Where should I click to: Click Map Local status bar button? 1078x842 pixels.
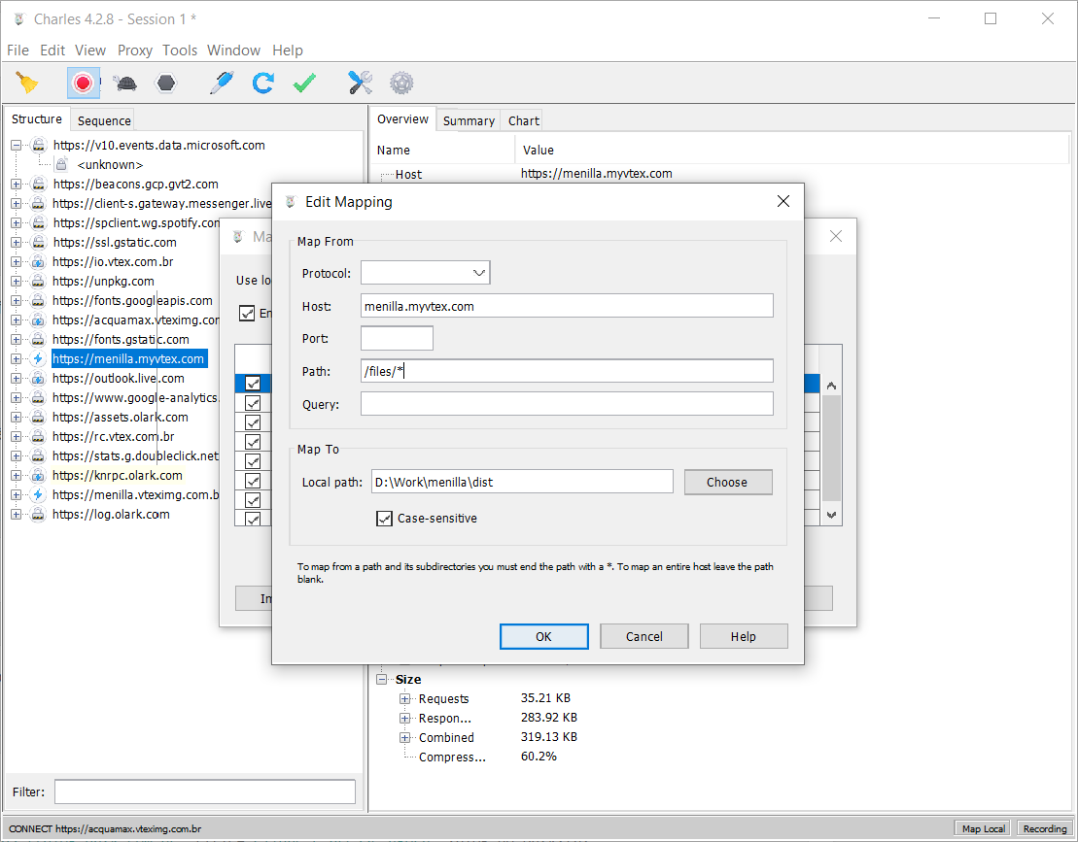[x=983, y=829]
